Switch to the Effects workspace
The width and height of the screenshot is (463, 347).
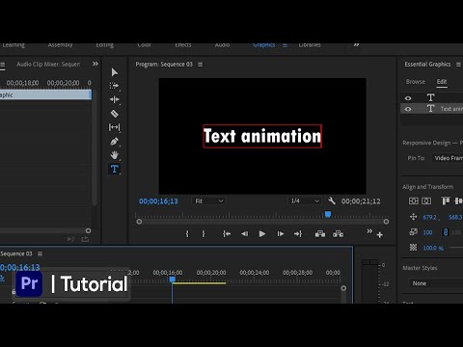(183, 45)
